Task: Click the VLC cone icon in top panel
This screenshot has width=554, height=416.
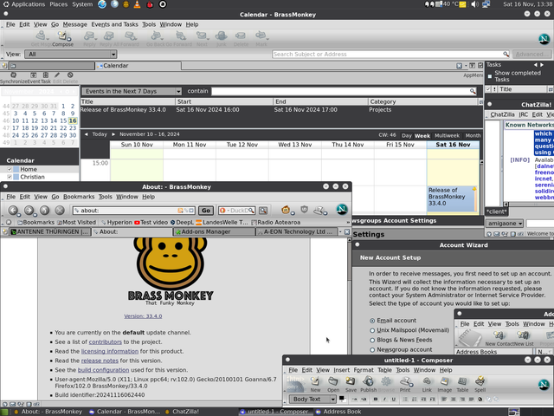Action: pos(137,4)
